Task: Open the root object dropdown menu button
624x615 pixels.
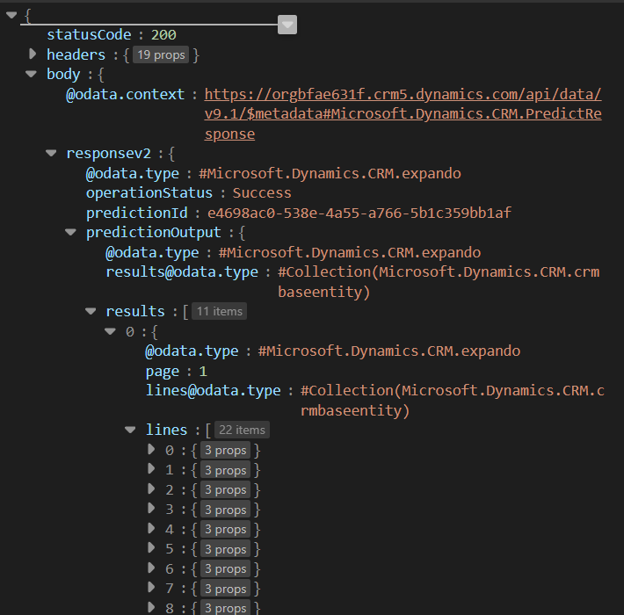Action: click(x=287, y=25)
